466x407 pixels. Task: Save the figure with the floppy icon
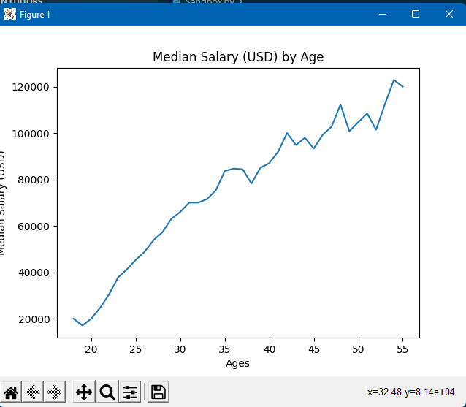tap(158, 392)
